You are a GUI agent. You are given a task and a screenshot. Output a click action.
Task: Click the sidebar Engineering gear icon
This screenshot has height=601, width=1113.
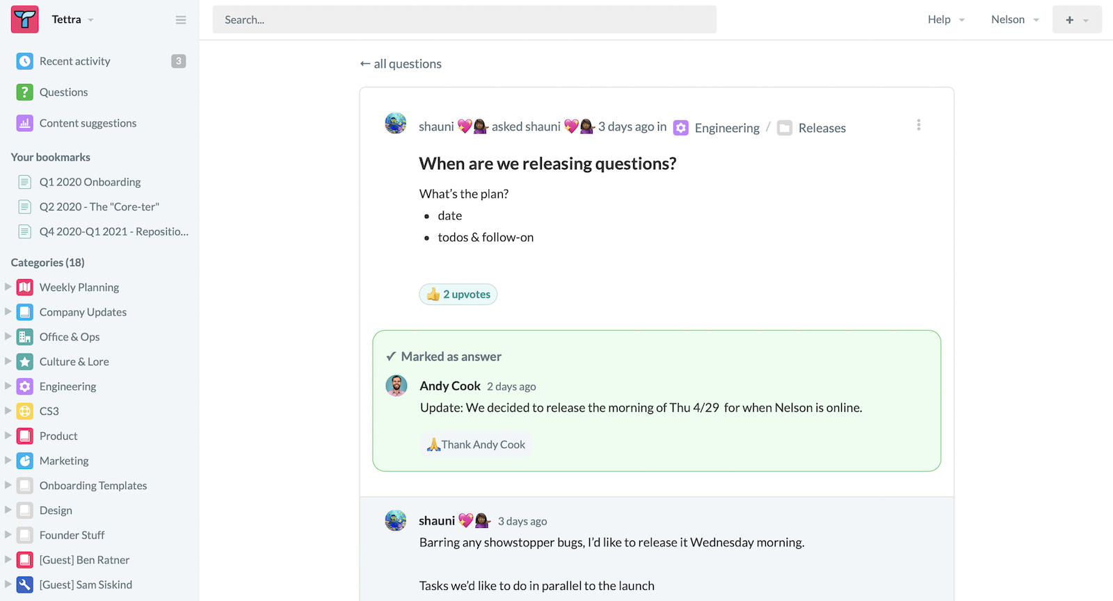(x=25, y=386)
